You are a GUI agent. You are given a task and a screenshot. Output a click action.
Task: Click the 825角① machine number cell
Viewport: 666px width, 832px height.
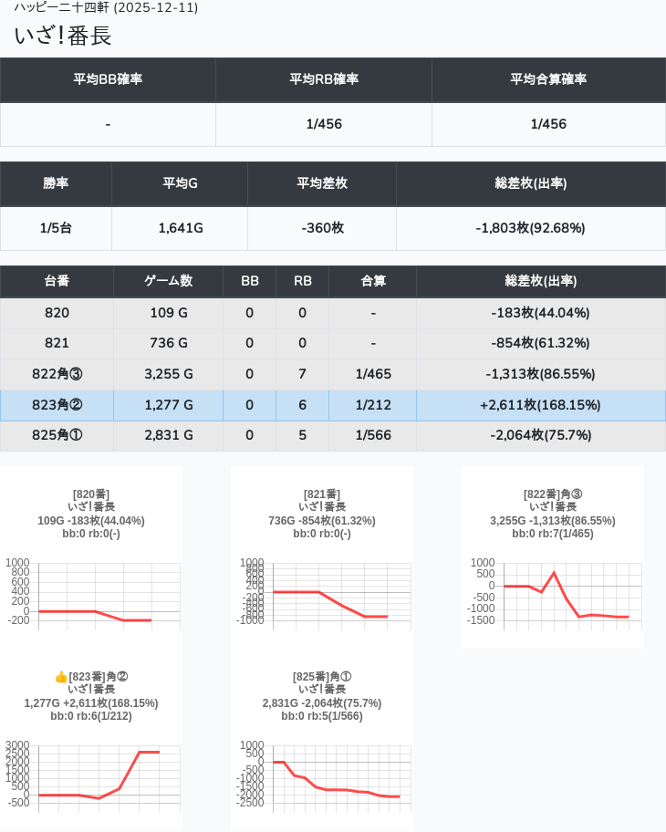coord(57,435)
